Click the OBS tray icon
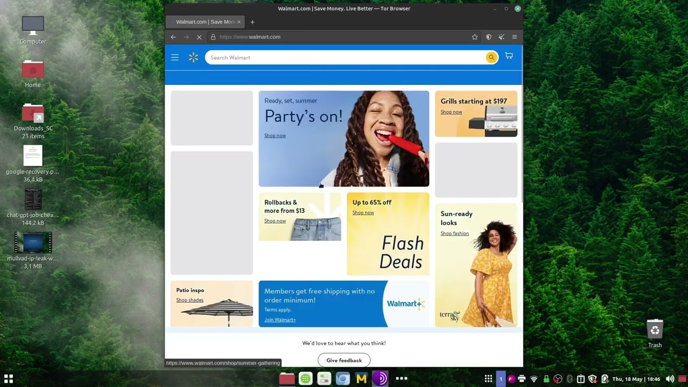 (558, 379)
